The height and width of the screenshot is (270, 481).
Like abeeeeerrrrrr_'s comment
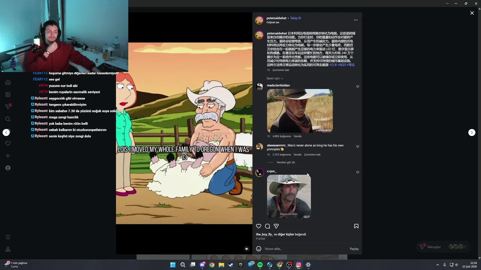[357, 147]
